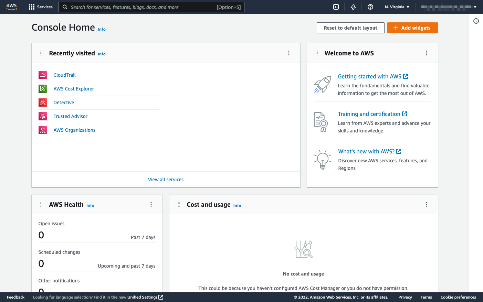Open the Detective service icon
483x302 pixels.
[x=42, y=102]
